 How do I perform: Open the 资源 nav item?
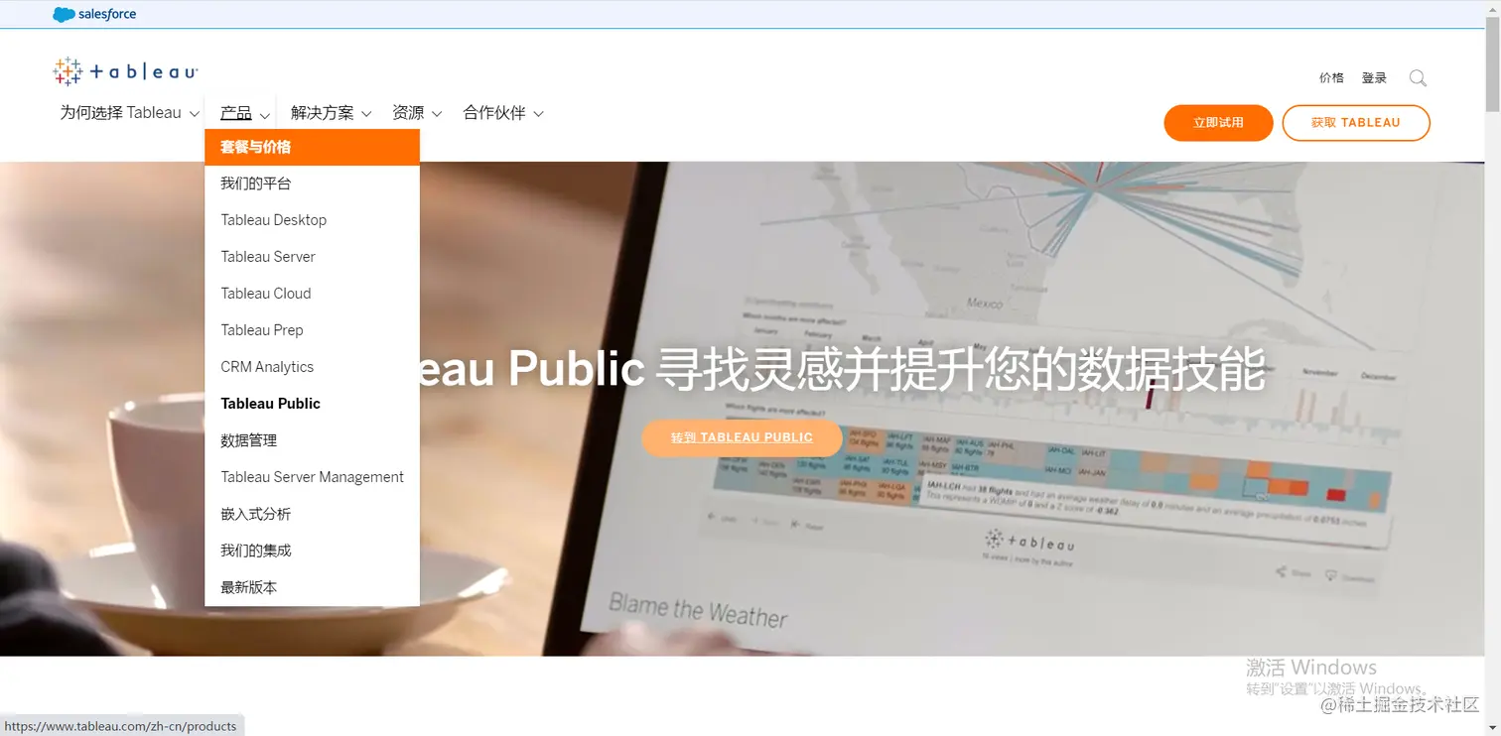point(408,113)
